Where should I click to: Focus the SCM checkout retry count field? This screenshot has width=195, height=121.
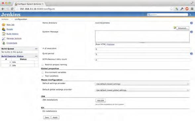pos(142,60)
